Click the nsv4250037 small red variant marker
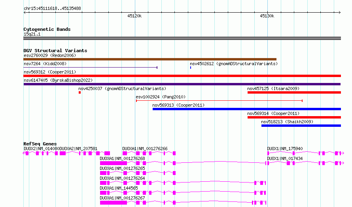Image resolution: width=352 pixels, height=207 pixels. point(79,92)
